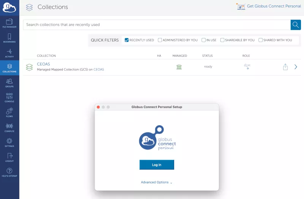Click the Globus Connect Personal logo in setup window

click(157, 138)
